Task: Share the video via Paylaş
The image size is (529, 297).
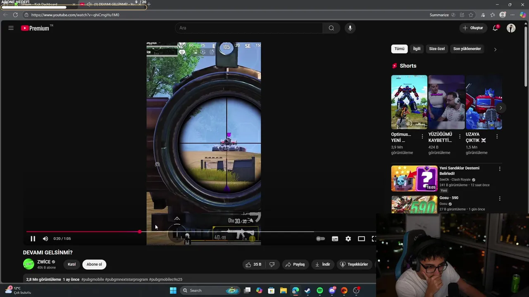Action: [295, 264]
